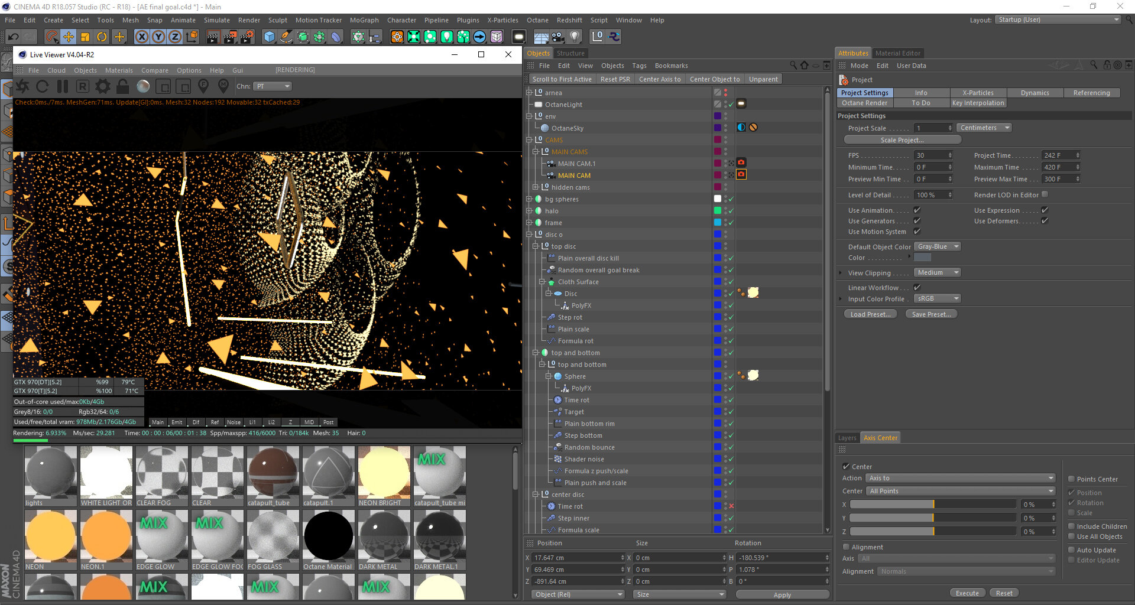Enable the renderer camera icon on MAIN CAM.1
1135x605 pixels.
pos(741,161)
